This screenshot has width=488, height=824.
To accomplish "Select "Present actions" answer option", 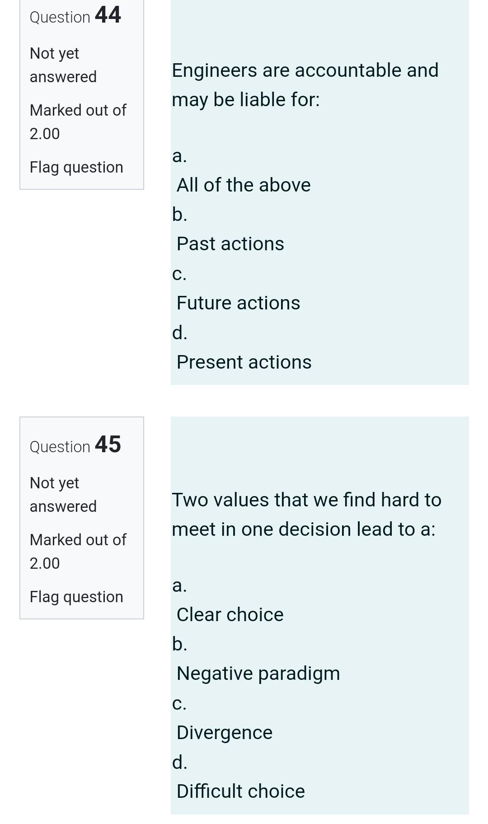I will coord(244,361).
